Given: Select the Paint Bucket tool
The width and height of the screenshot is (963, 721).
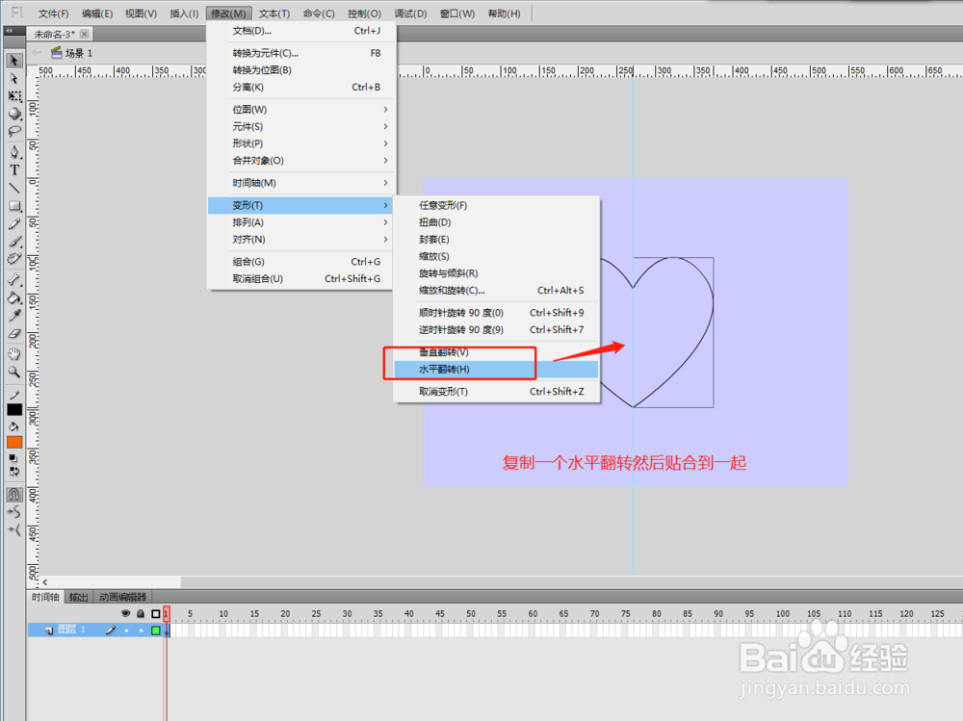Looking at the screenshot, I should 14,297.
